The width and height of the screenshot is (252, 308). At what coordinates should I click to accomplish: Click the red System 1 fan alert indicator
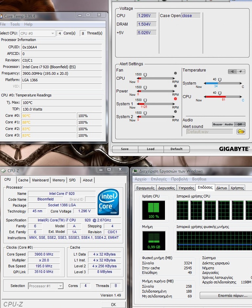(x=175, y=99)
